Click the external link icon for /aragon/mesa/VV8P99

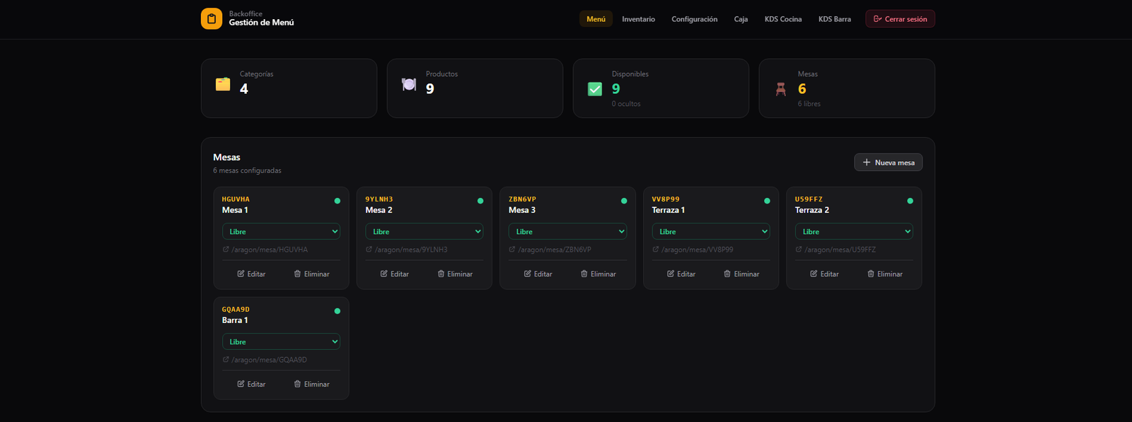click(x=656, y=250)
